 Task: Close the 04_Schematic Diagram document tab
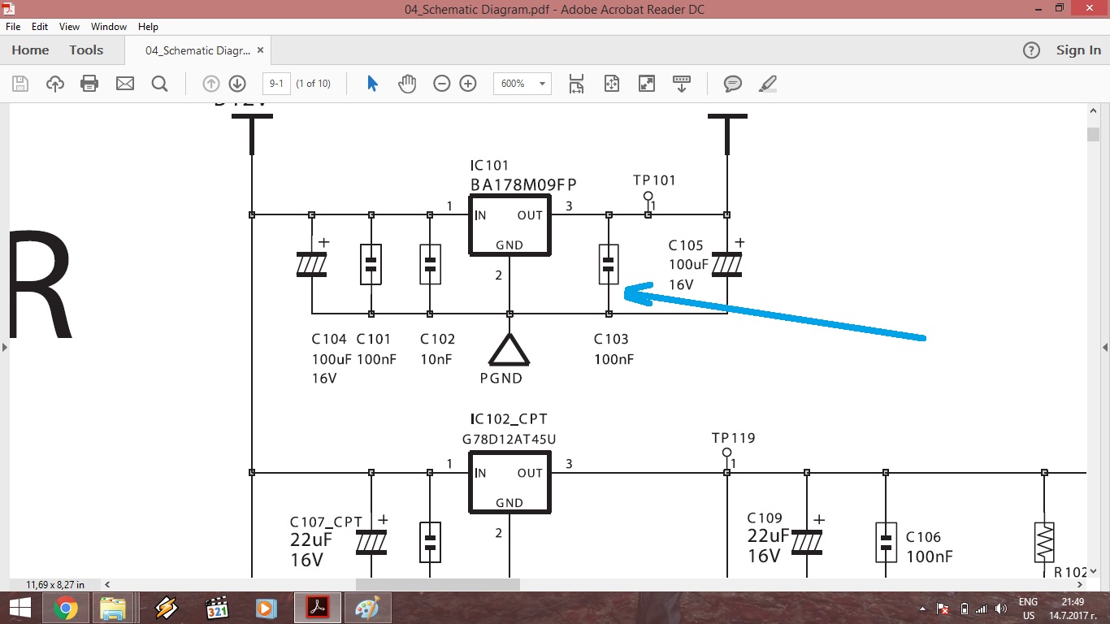(x=260, y=50)
